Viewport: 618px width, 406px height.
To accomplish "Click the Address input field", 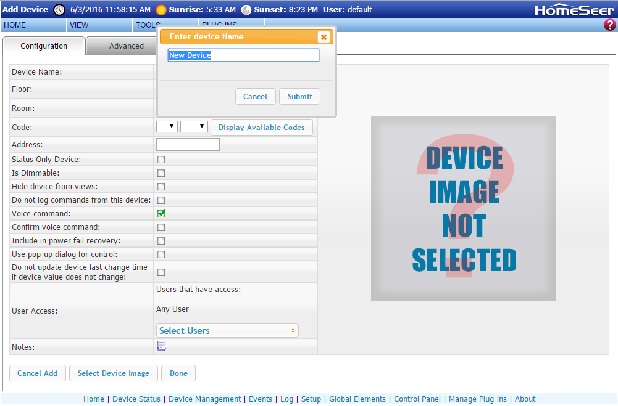I will click(187, 144).
